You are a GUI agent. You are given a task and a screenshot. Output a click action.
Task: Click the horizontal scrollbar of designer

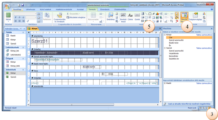click(72, 104)
